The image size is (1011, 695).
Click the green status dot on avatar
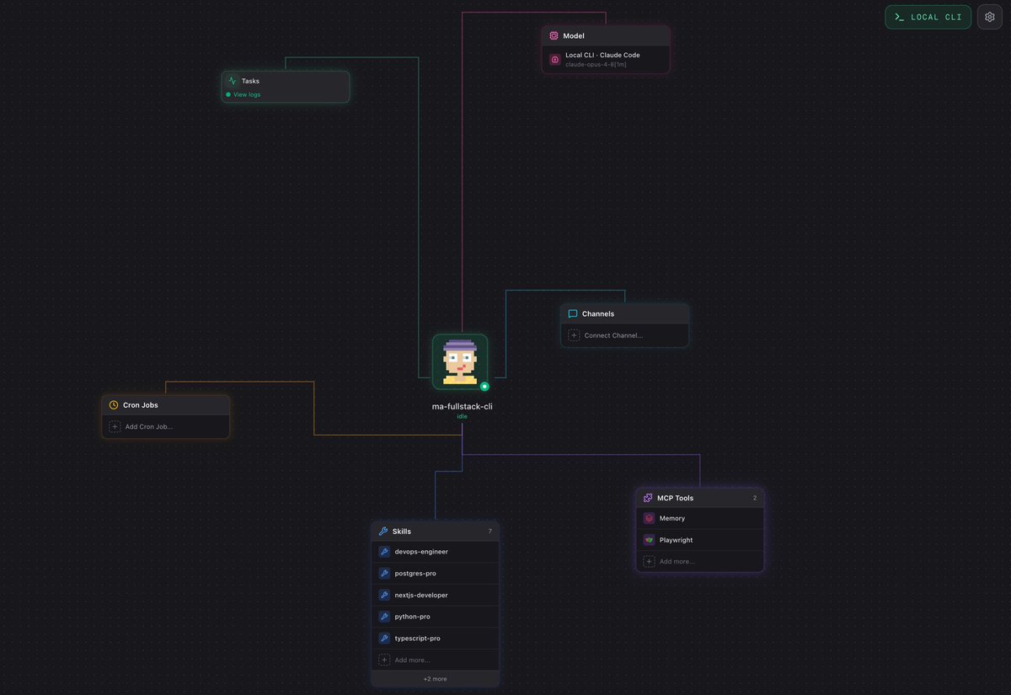[484, 386]
